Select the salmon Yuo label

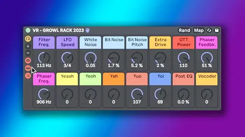tap(137, 79)
